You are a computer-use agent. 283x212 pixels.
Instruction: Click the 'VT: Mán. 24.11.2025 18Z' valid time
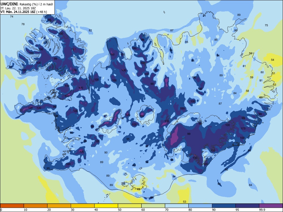coord(18,12)
